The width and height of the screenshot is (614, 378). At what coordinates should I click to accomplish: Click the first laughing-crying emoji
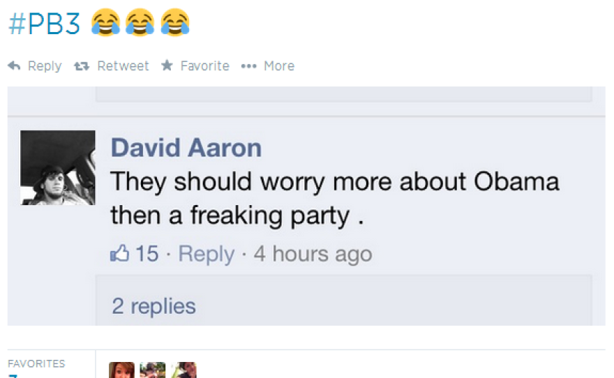(105, 22)
